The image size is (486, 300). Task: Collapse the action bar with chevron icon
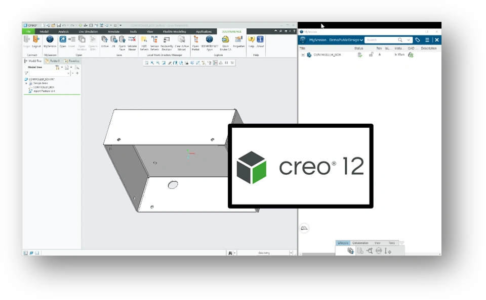pos(401,243)
